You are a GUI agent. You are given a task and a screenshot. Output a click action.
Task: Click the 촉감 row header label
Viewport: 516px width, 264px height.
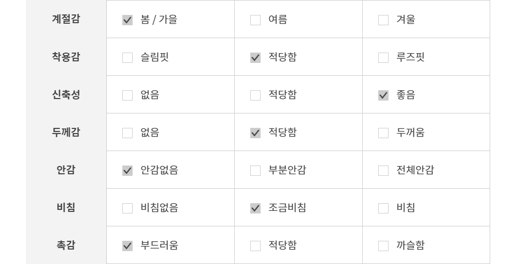point(66,245)
